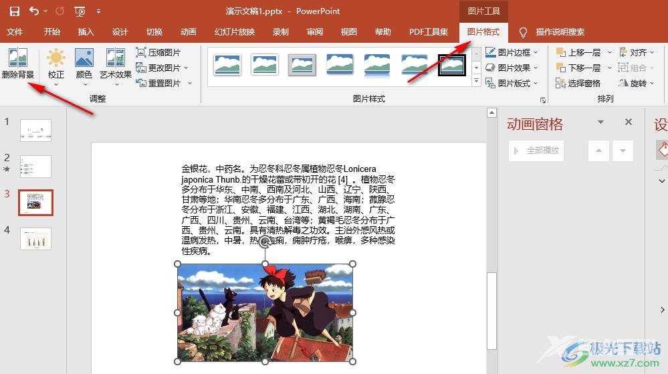Viewport: 668px width, 374px height.
Task: Move picture styles gallery to next row
Action: coord(477,68)
